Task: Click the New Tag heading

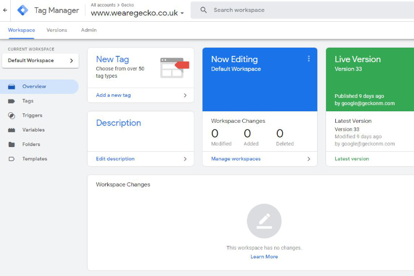Action: coord(112,60)
